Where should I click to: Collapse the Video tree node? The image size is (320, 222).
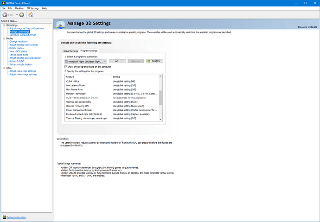4,68
